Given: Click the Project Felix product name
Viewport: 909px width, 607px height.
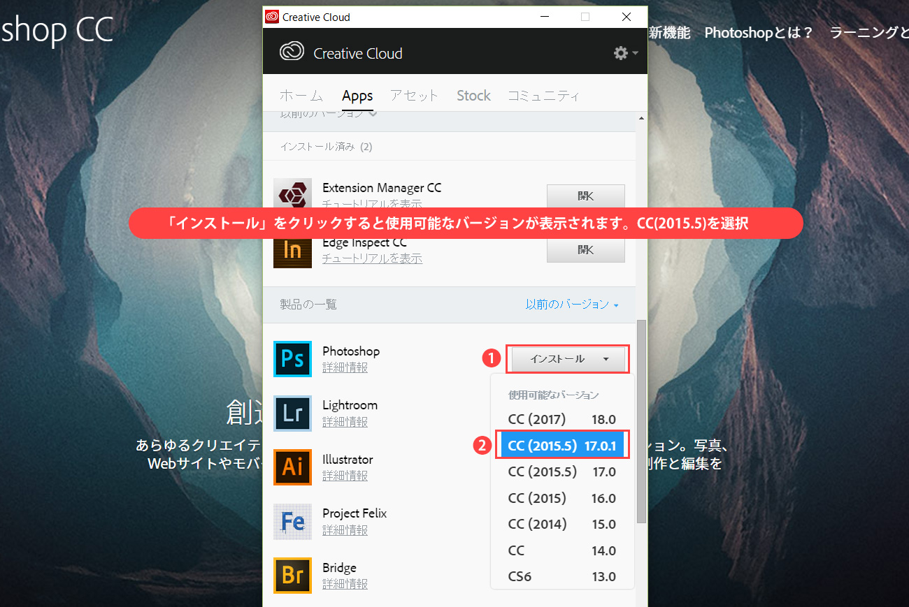Looking at the screenshot, I should pyautogui.click(x=355, y=513).
